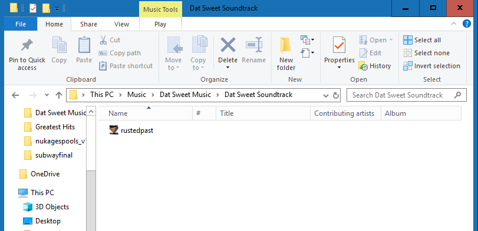Show file History
Image resolution: width=478 pixels, height=231 pixels.
click(x=375, y=66)
